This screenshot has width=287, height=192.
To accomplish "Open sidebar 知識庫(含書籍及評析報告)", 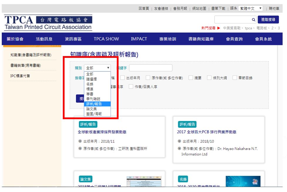I will (31, 55).
